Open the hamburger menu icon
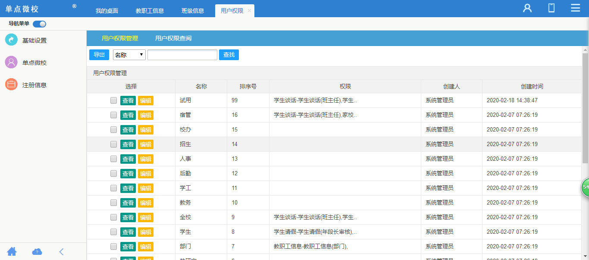 575,8
